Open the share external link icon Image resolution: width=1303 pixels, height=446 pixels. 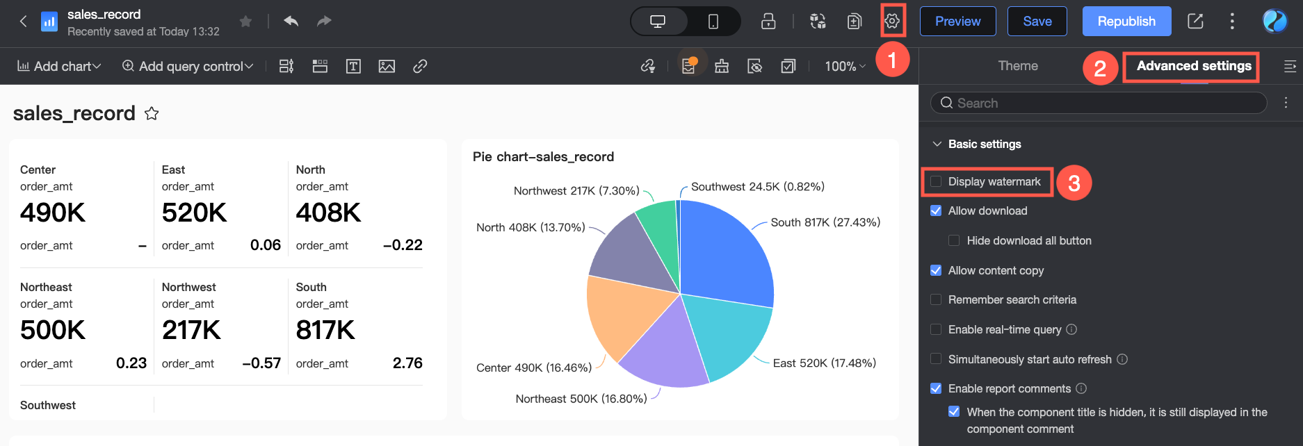click(1195, 22)
